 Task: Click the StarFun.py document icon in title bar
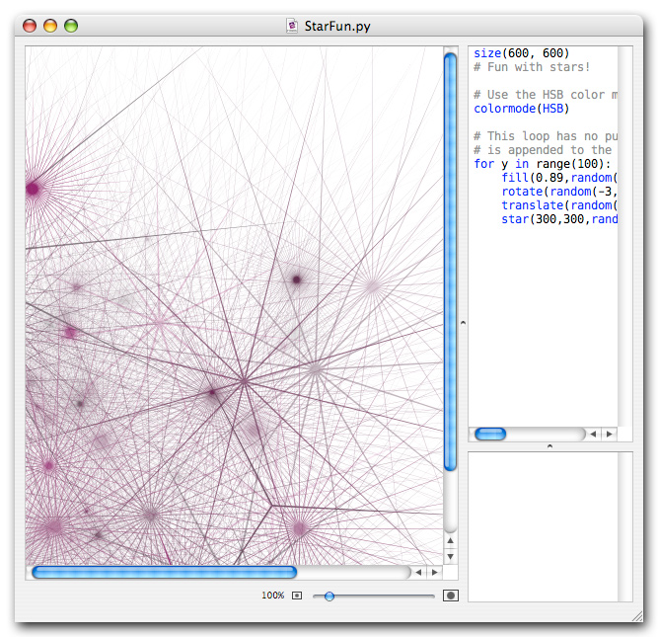(x=292, y=26)
